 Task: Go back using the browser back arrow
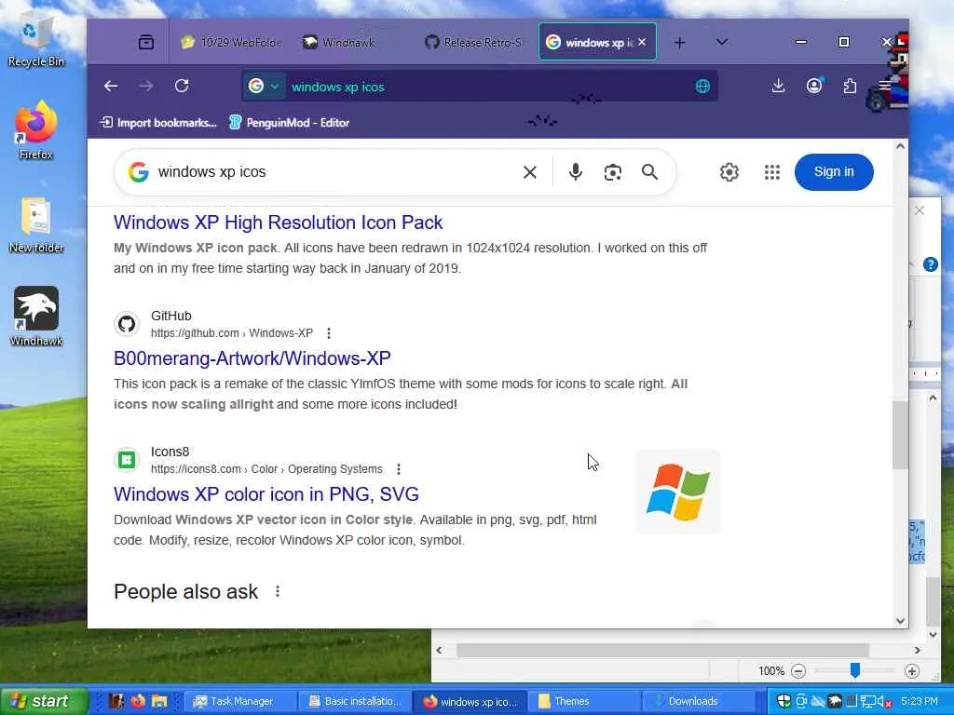pyautogui.click(x=111, y=87)
